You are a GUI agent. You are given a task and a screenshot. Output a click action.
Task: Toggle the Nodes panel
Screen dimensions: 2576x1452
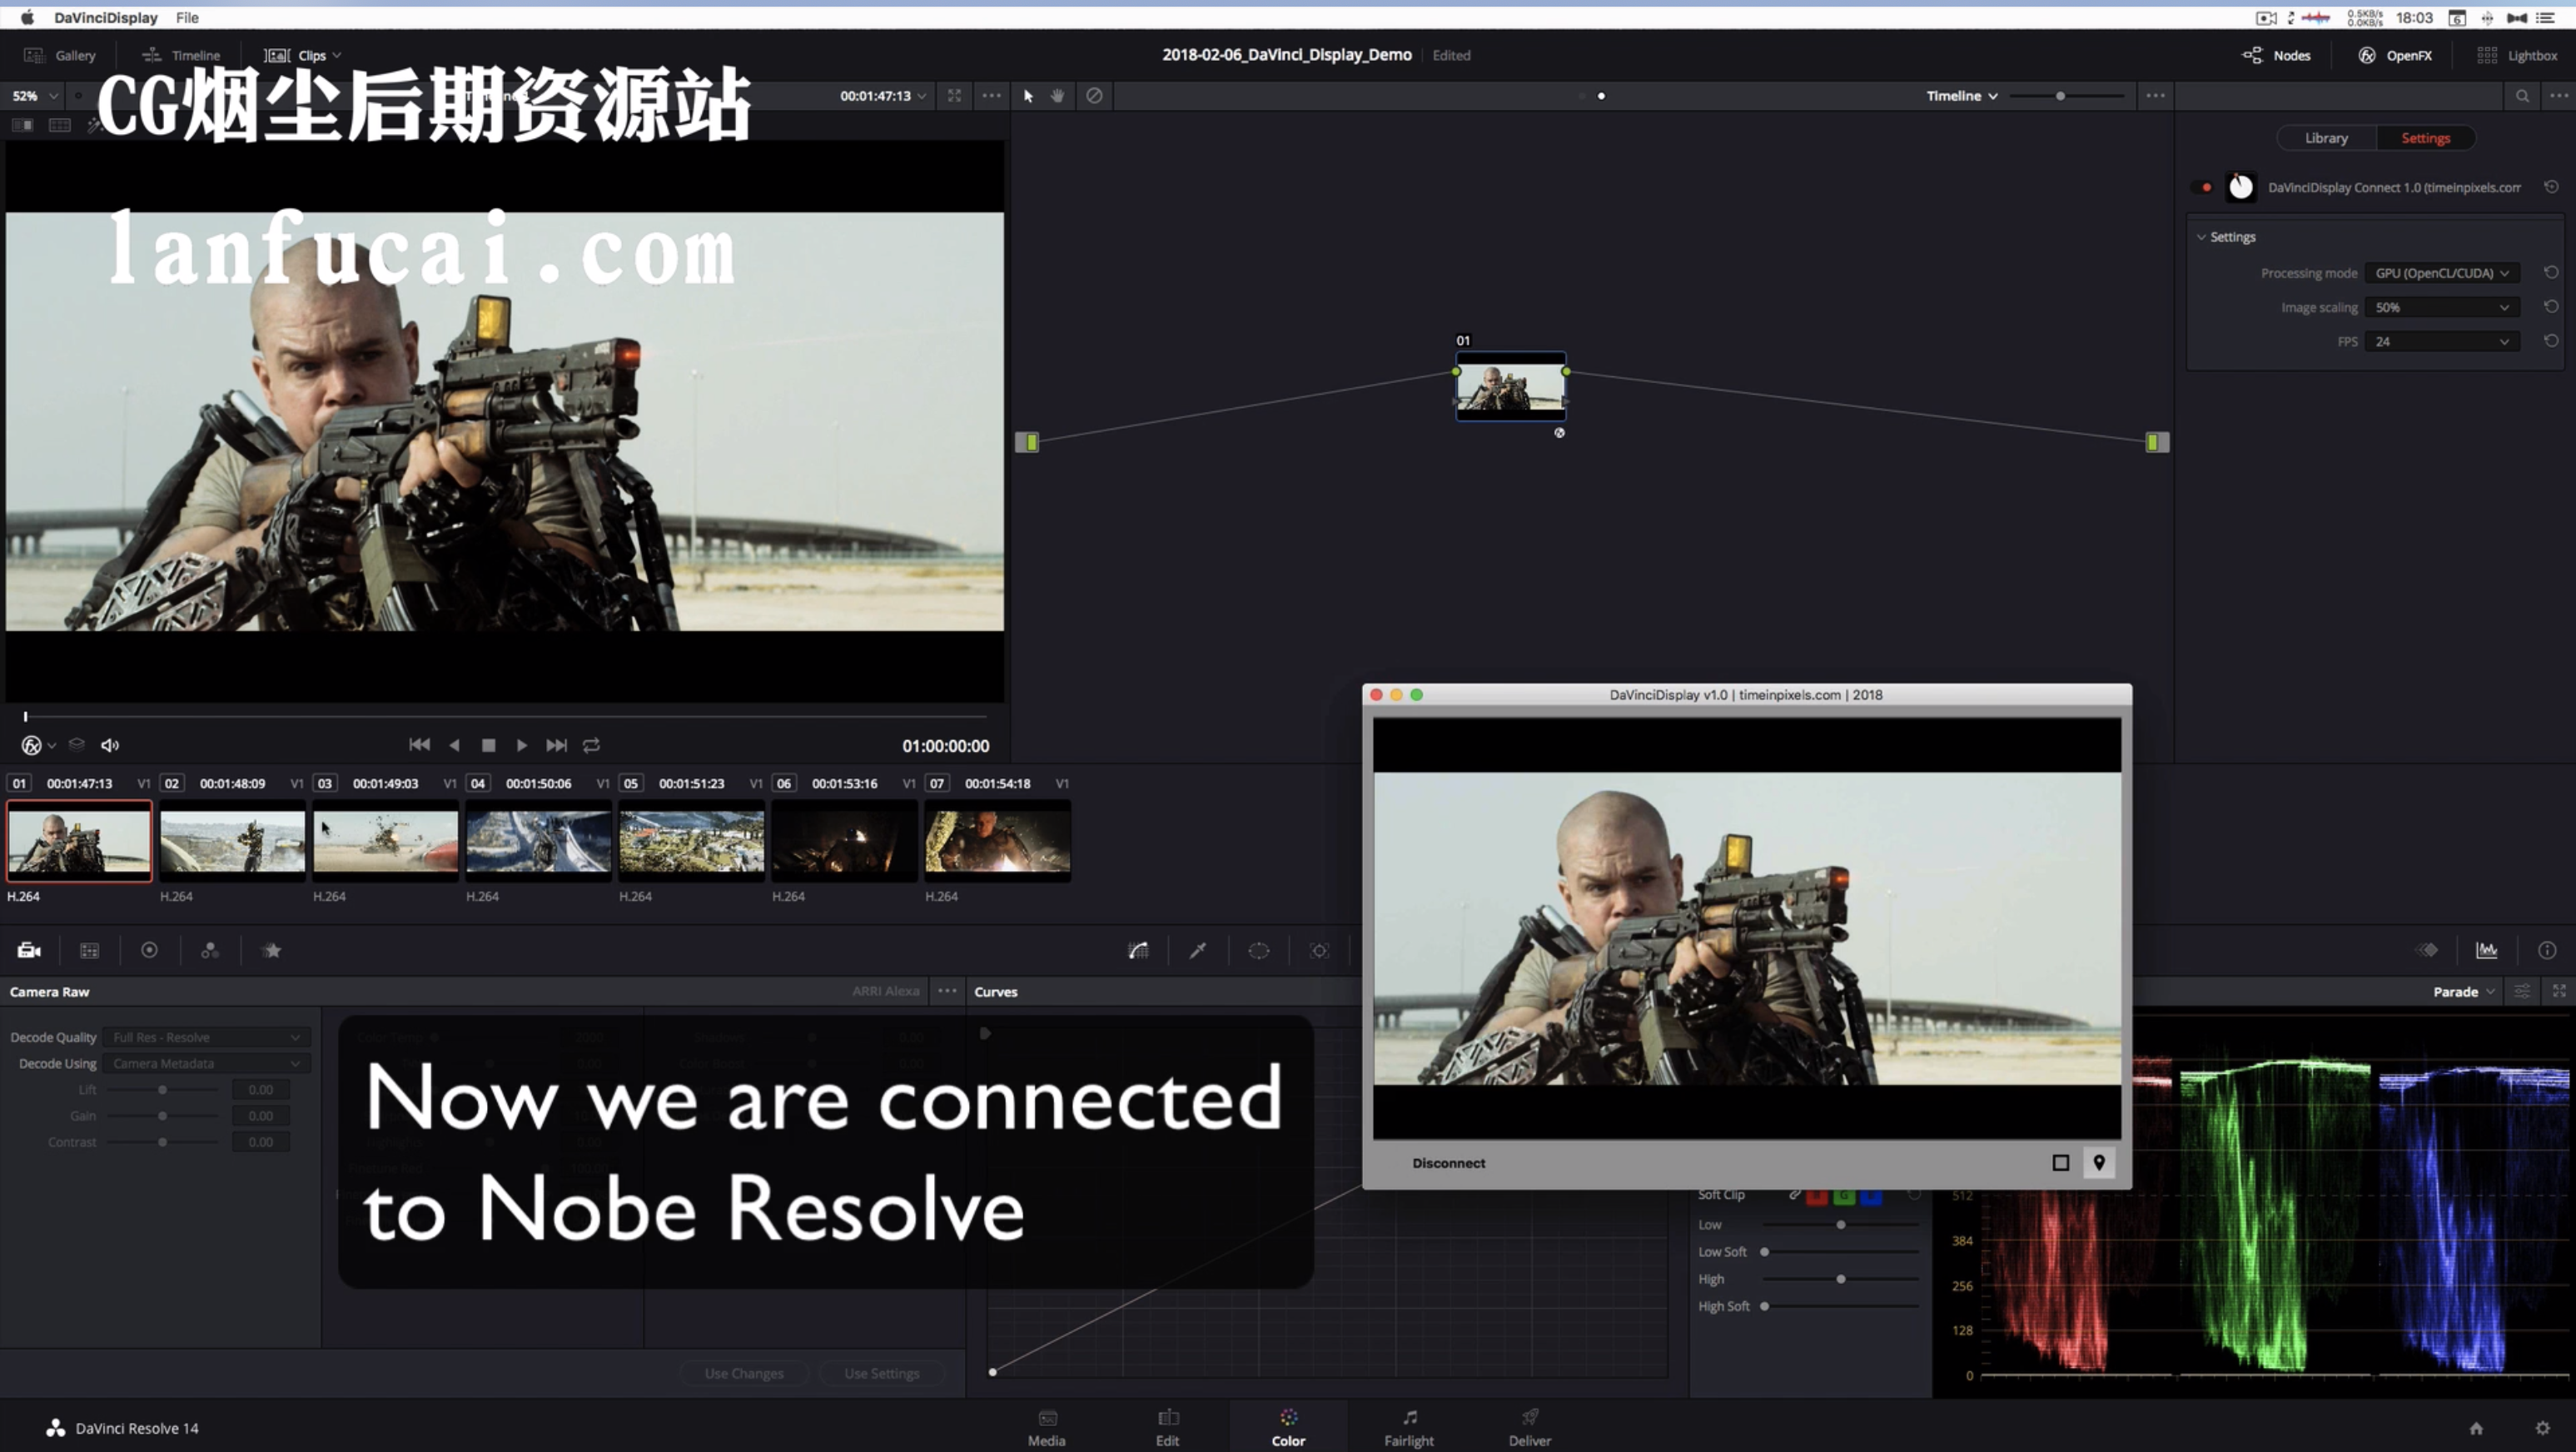(x=2276, y=55)
